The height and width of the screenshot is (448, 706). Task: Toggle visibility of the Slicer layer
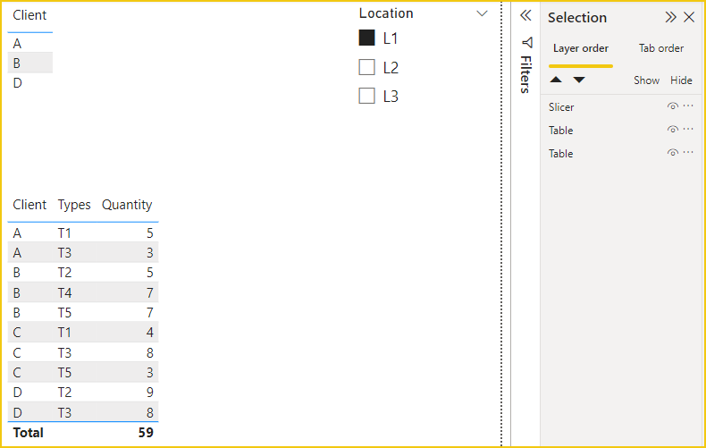pos(672,106)
